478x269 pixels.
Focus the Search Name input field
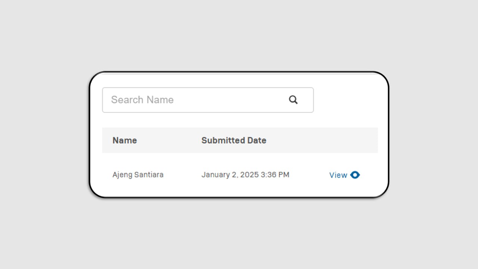point(208,100)
